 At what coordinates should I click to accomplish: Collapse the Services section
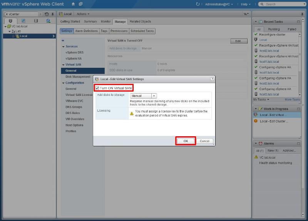(63, 47)
